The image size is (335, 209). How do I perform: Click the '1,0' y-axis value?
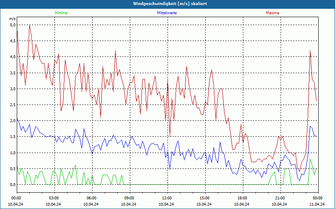[13, 153]
